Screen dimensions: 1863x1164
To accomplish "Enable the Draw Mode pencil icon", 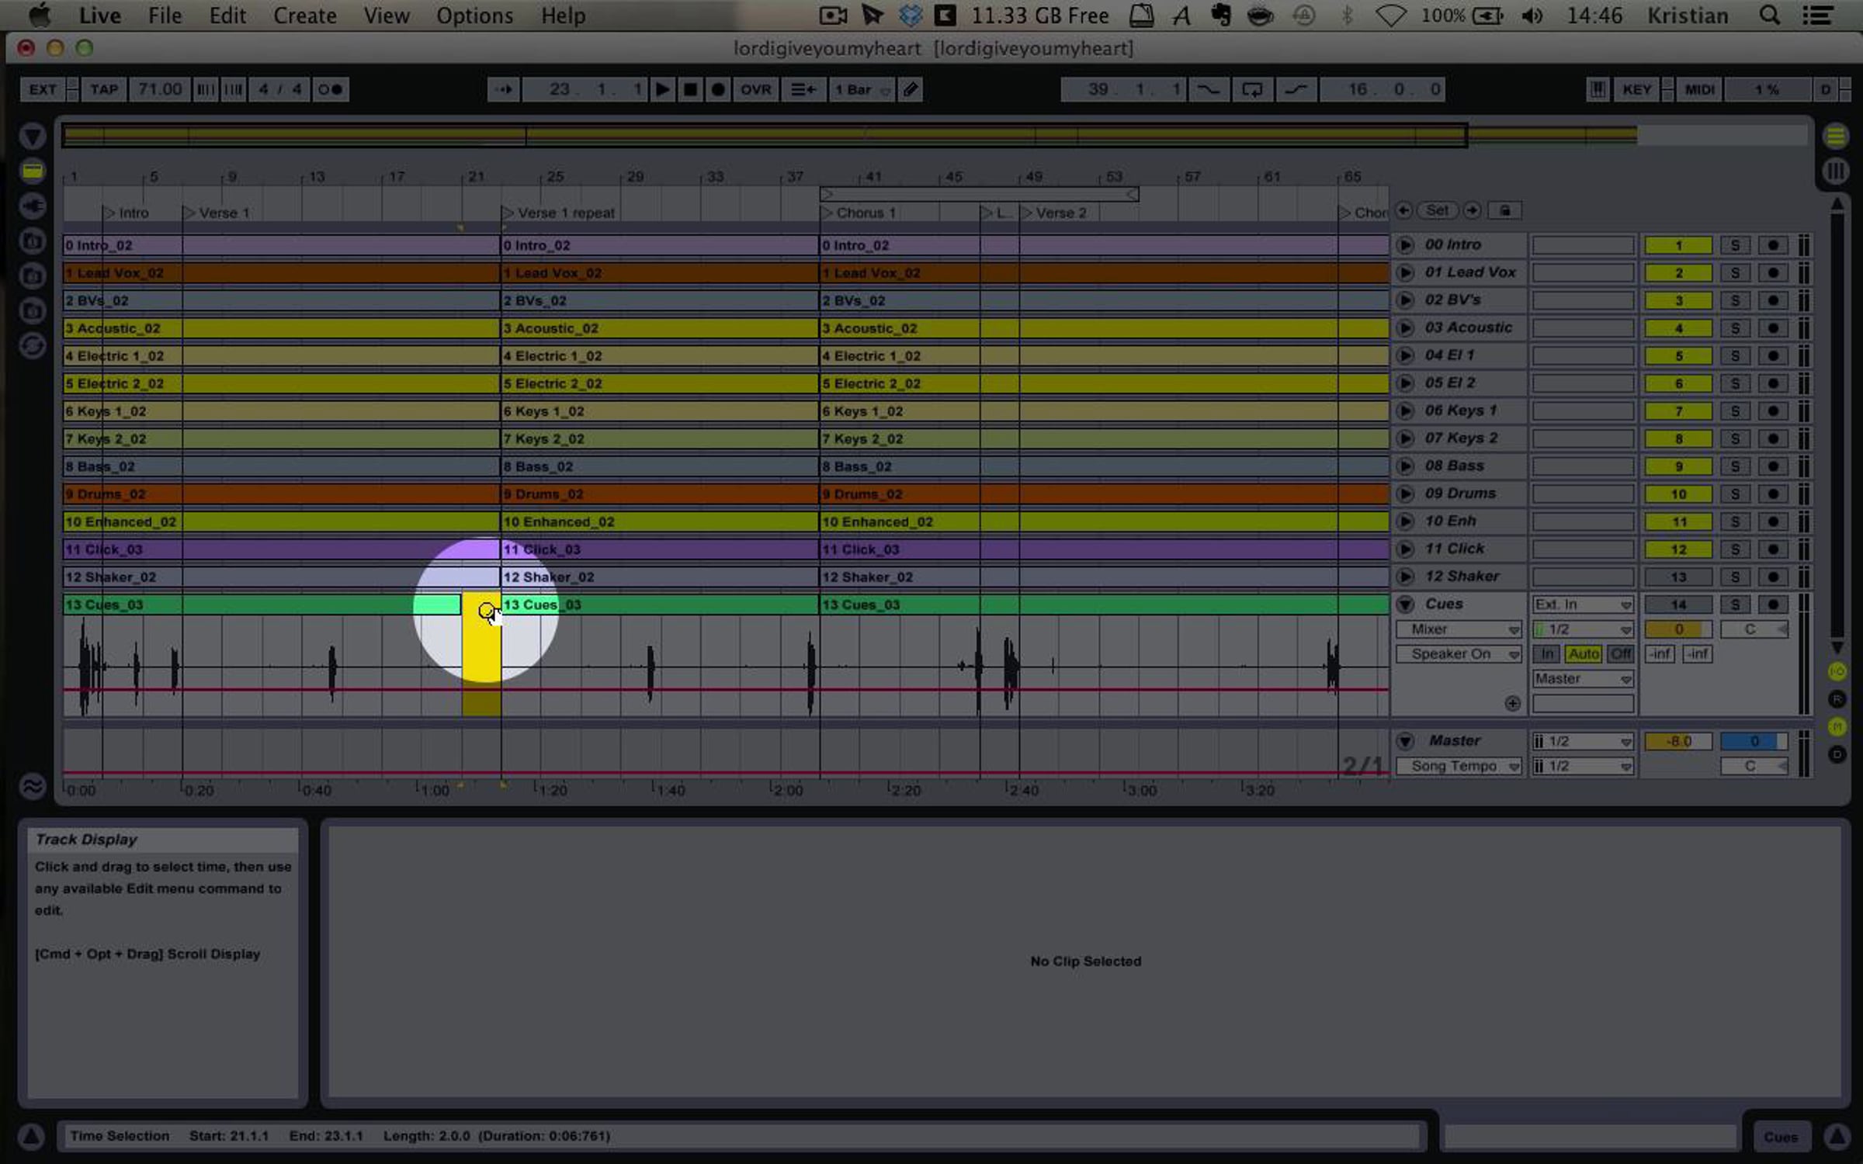I will [x=911, y=89].
